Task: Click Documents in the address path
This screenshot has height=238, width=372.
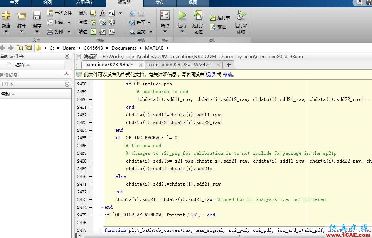Action: [124, 48]
